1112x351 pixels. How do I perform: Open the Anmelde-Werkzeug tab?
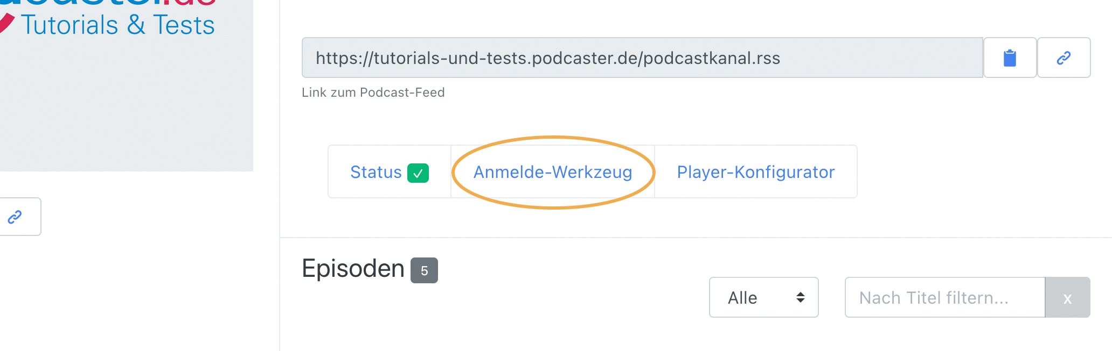pyautogui.click(x=553, y=172)
